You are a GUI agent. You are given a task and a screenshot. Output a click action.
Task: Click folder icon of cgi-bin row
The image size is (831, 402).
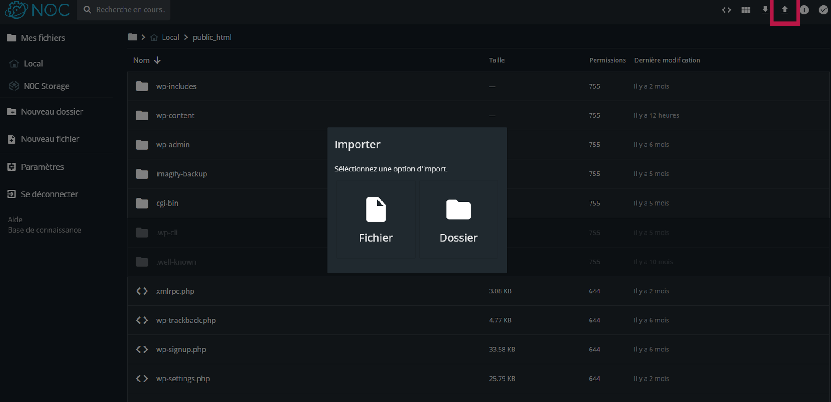click(x=142, y=203)
